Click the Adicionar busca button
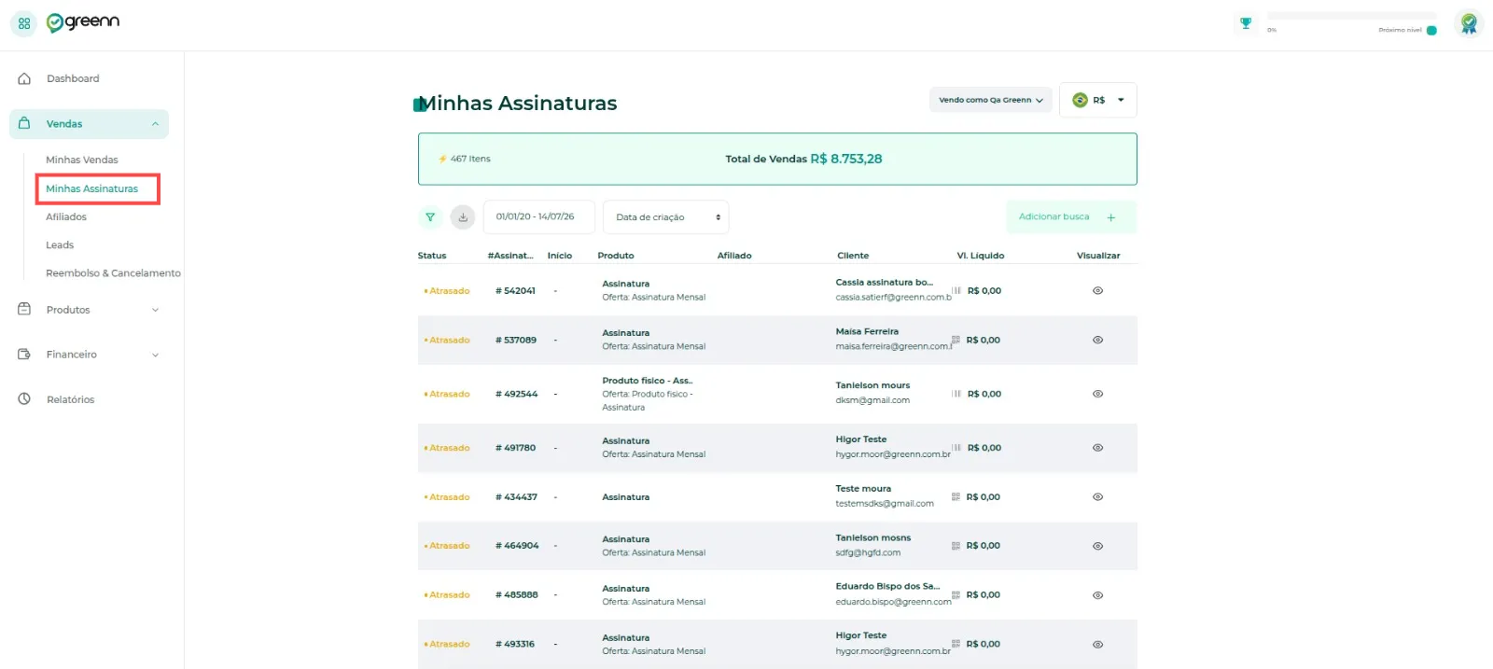This screenshot has height=669, width=1493. (1071, 217)
